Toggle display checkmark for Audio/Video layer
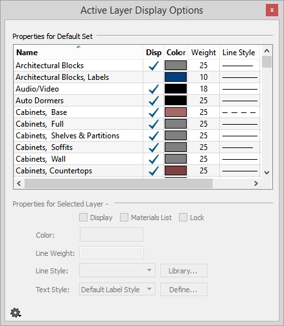This screenshot has width=284, height=326. (x=154, y=89)
